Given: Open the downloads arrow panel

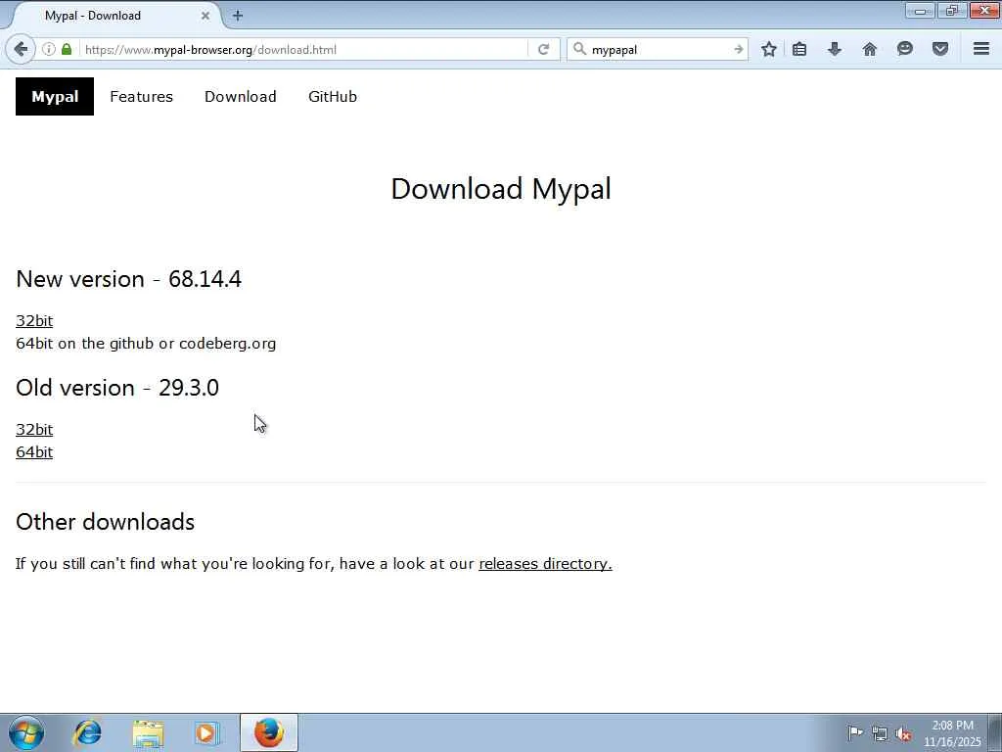Looking at the screenshot, I should 835,49.
